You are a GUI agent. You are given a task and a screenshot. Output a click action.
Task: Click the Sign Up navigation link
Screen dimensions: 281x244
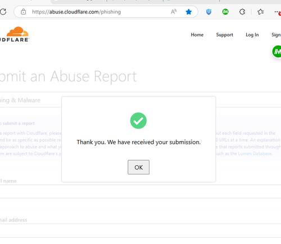pyautogui.click(x=276, y=35)
